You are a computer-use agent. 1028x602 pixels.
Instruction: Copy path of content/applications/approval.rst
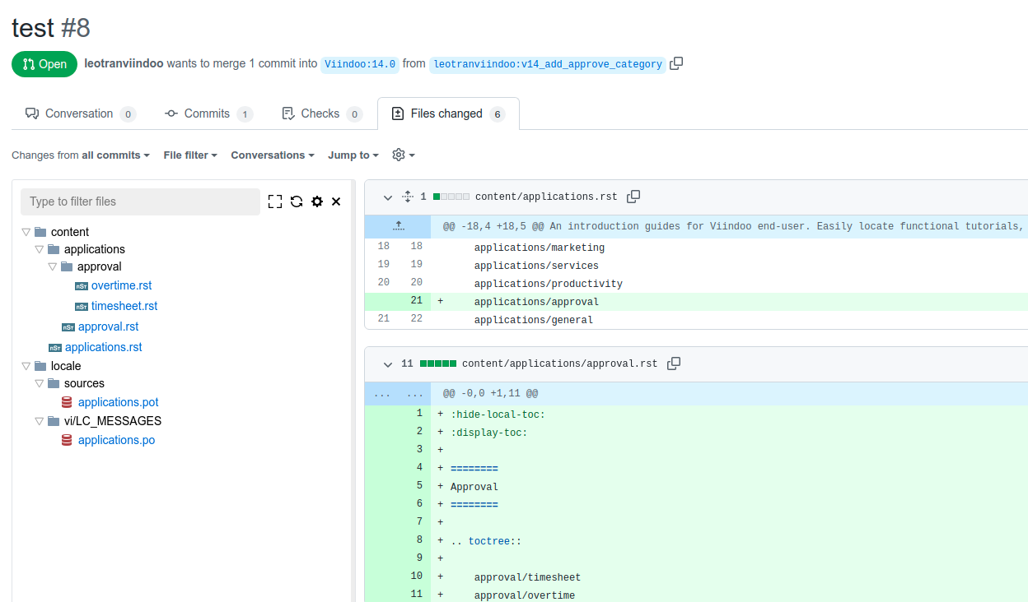coord(674,364)
